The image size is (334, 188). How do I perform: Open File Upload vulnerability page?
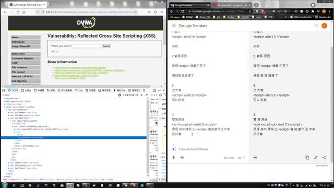26,72
